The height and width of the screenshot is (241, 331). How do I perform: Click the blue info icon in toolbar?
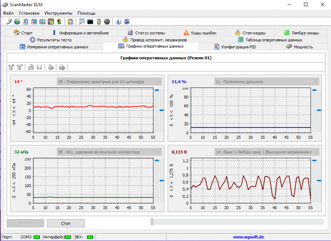point(118,22)
